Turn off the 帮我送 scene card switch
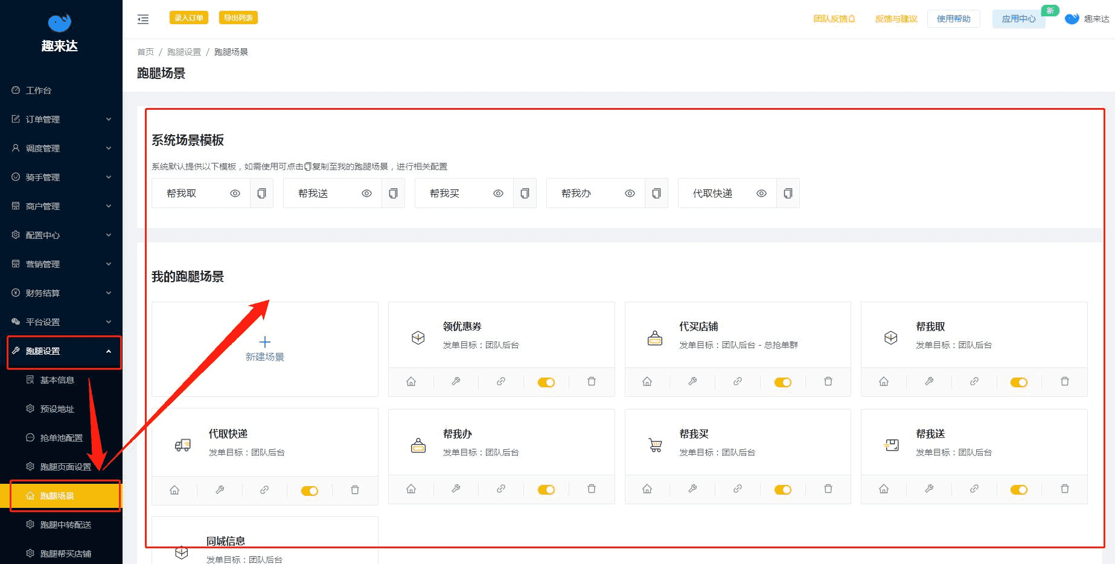The height and width of the screenshot is (564, 1115). 1019,489
